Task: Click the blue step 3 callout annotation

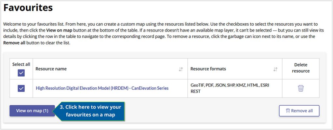Action: (x=90, y=111)
